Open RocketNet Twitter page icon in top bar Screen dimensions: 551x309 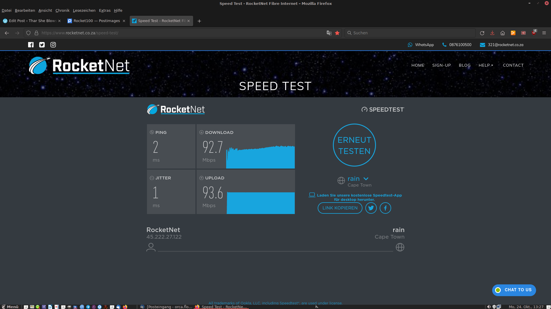pyautogui.click(x=42, y=45)
